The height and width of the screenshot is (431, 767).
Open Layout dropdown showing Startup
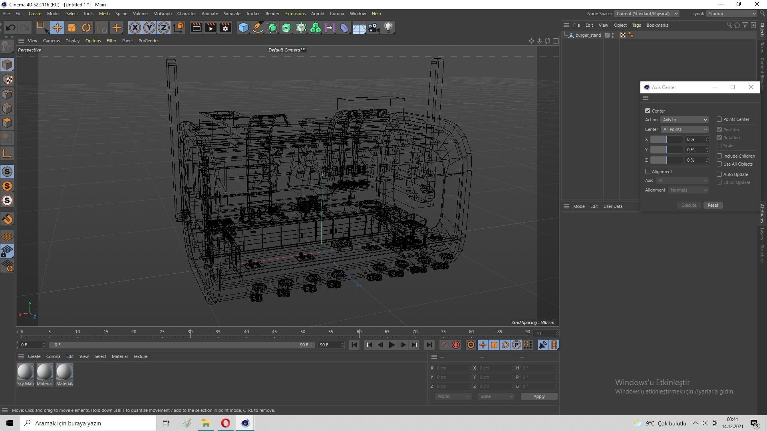coord(732,14)
